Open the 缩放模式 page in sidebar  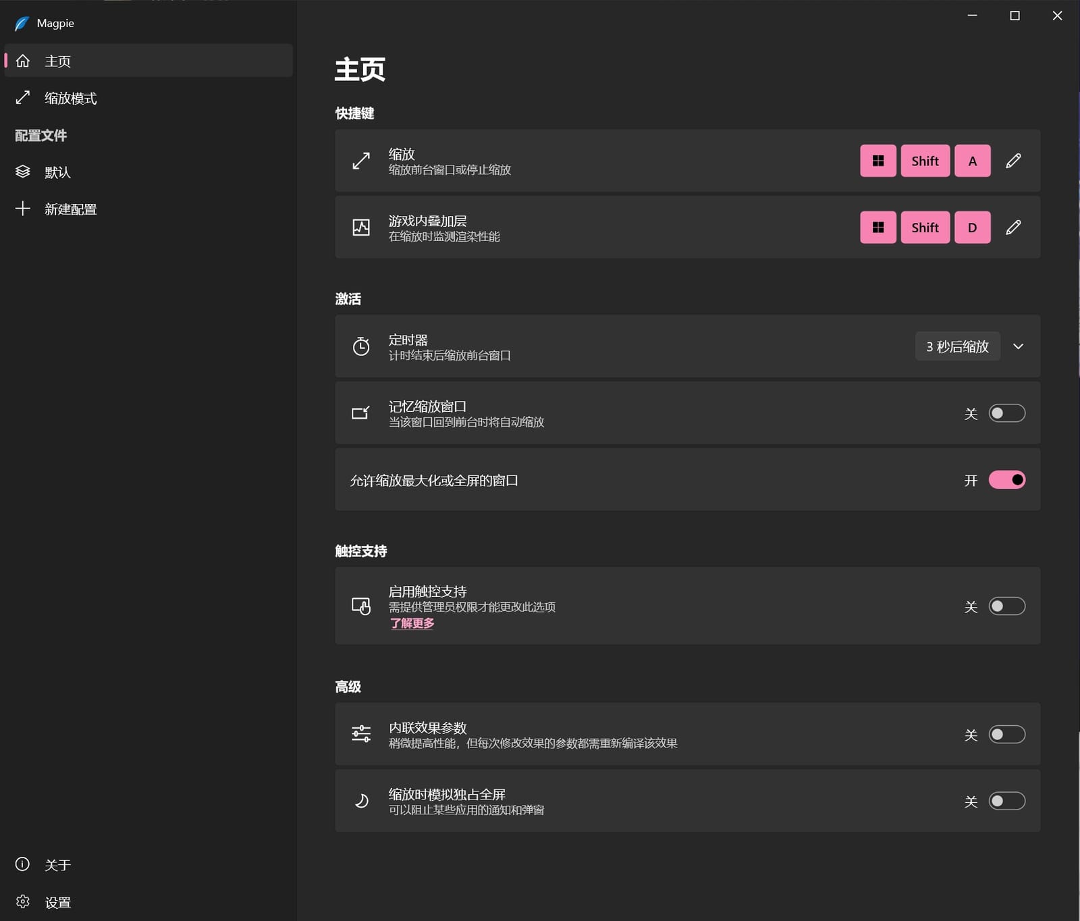(x=71, y=99)
